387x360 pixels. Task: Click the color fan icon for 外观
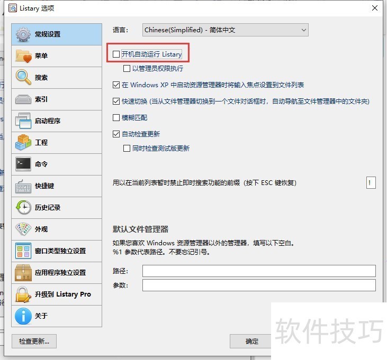[23, 229]
